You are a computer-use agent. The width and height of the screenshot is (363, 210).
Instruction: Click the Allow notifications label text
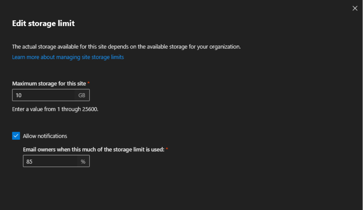click(x=45, y=136)
